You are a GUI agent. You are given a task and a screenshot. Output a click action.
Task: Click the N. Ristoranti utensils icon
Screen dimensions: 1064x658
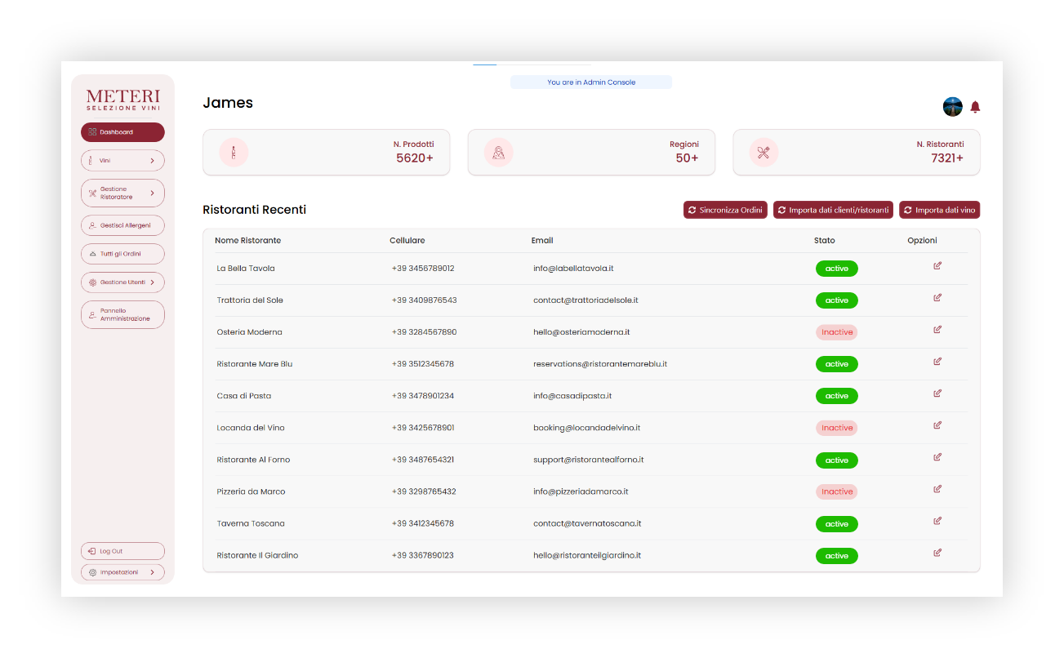[763, 152]
